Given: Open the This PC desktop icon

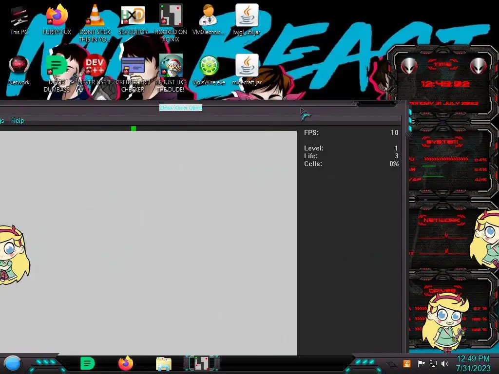Looking at the screenshot, I should tap(19, 20).
